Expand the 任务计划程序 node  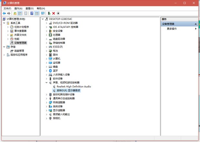click(8, 27)
